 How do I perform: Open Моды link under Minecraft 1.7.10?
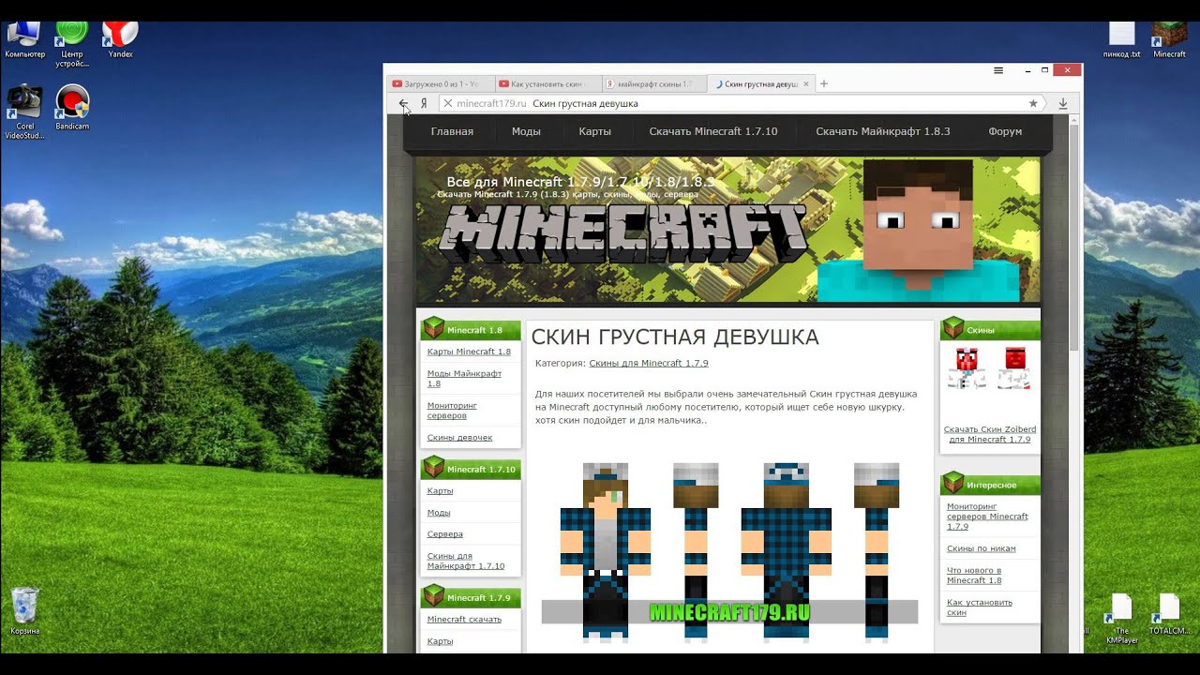coord(439,512)
